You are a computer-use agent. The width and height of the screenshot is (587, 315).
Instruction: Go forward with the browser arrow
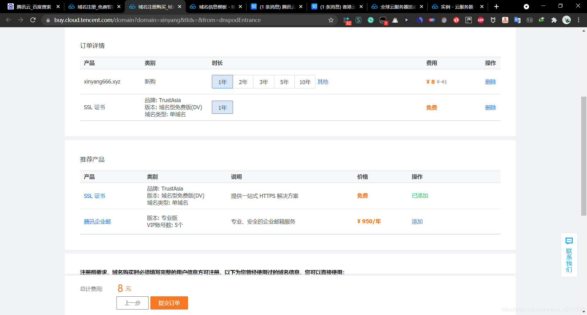(20, 20)
